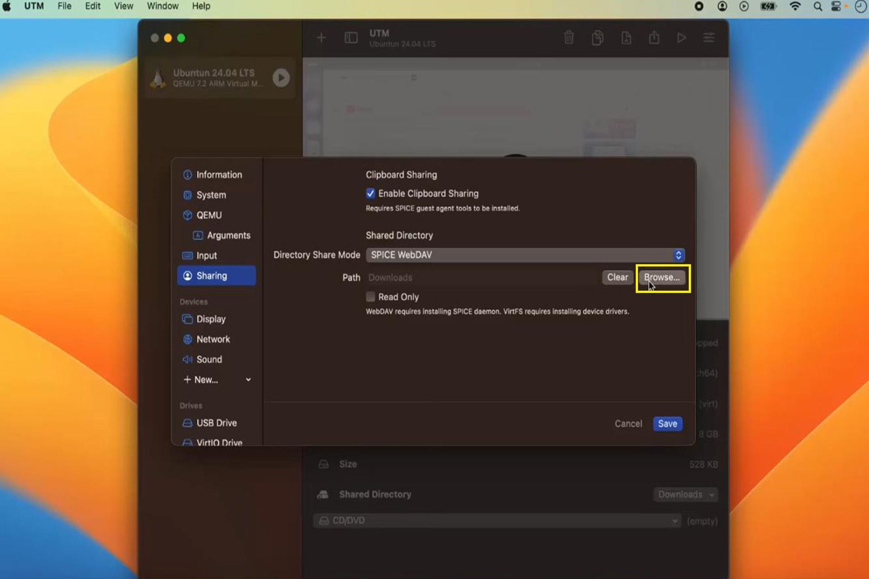
Task: Click the Display monitor icon
Action: pos(187,319)
